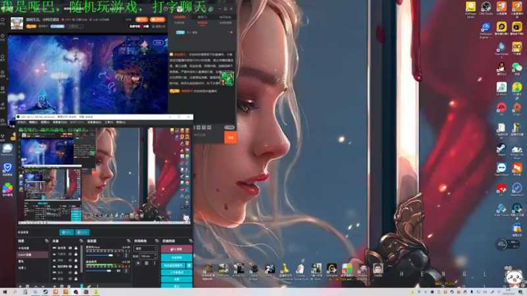Pop out the Audio Mixer dock panel

[128, 241]
